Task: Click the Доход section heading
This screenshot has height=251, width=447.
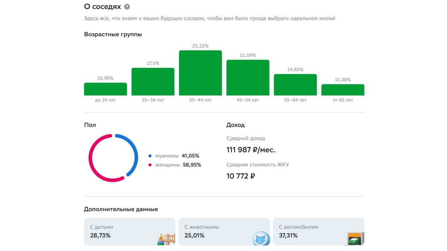Action: point(235,125)
